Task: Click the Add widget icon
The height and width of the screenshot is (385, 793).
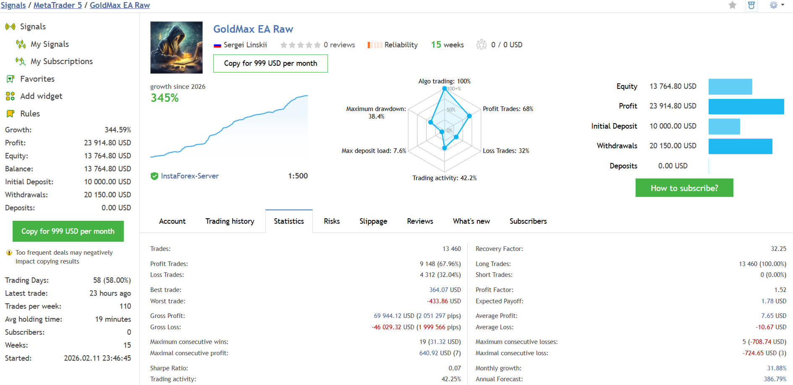Action: pos(10,96)
